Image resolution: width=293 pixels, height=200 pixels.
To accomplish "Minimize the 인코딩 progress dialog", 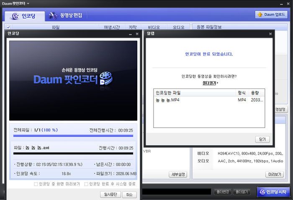I will click(131, 34).
